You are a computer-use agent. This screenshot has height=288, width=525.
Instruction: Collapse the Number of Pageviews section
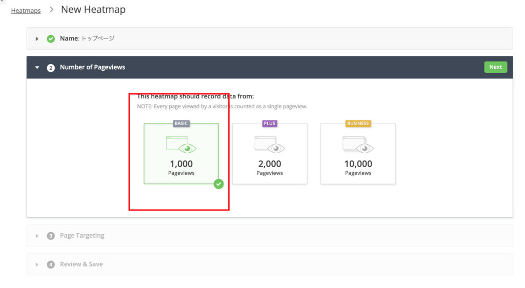[x=37, y=68]
